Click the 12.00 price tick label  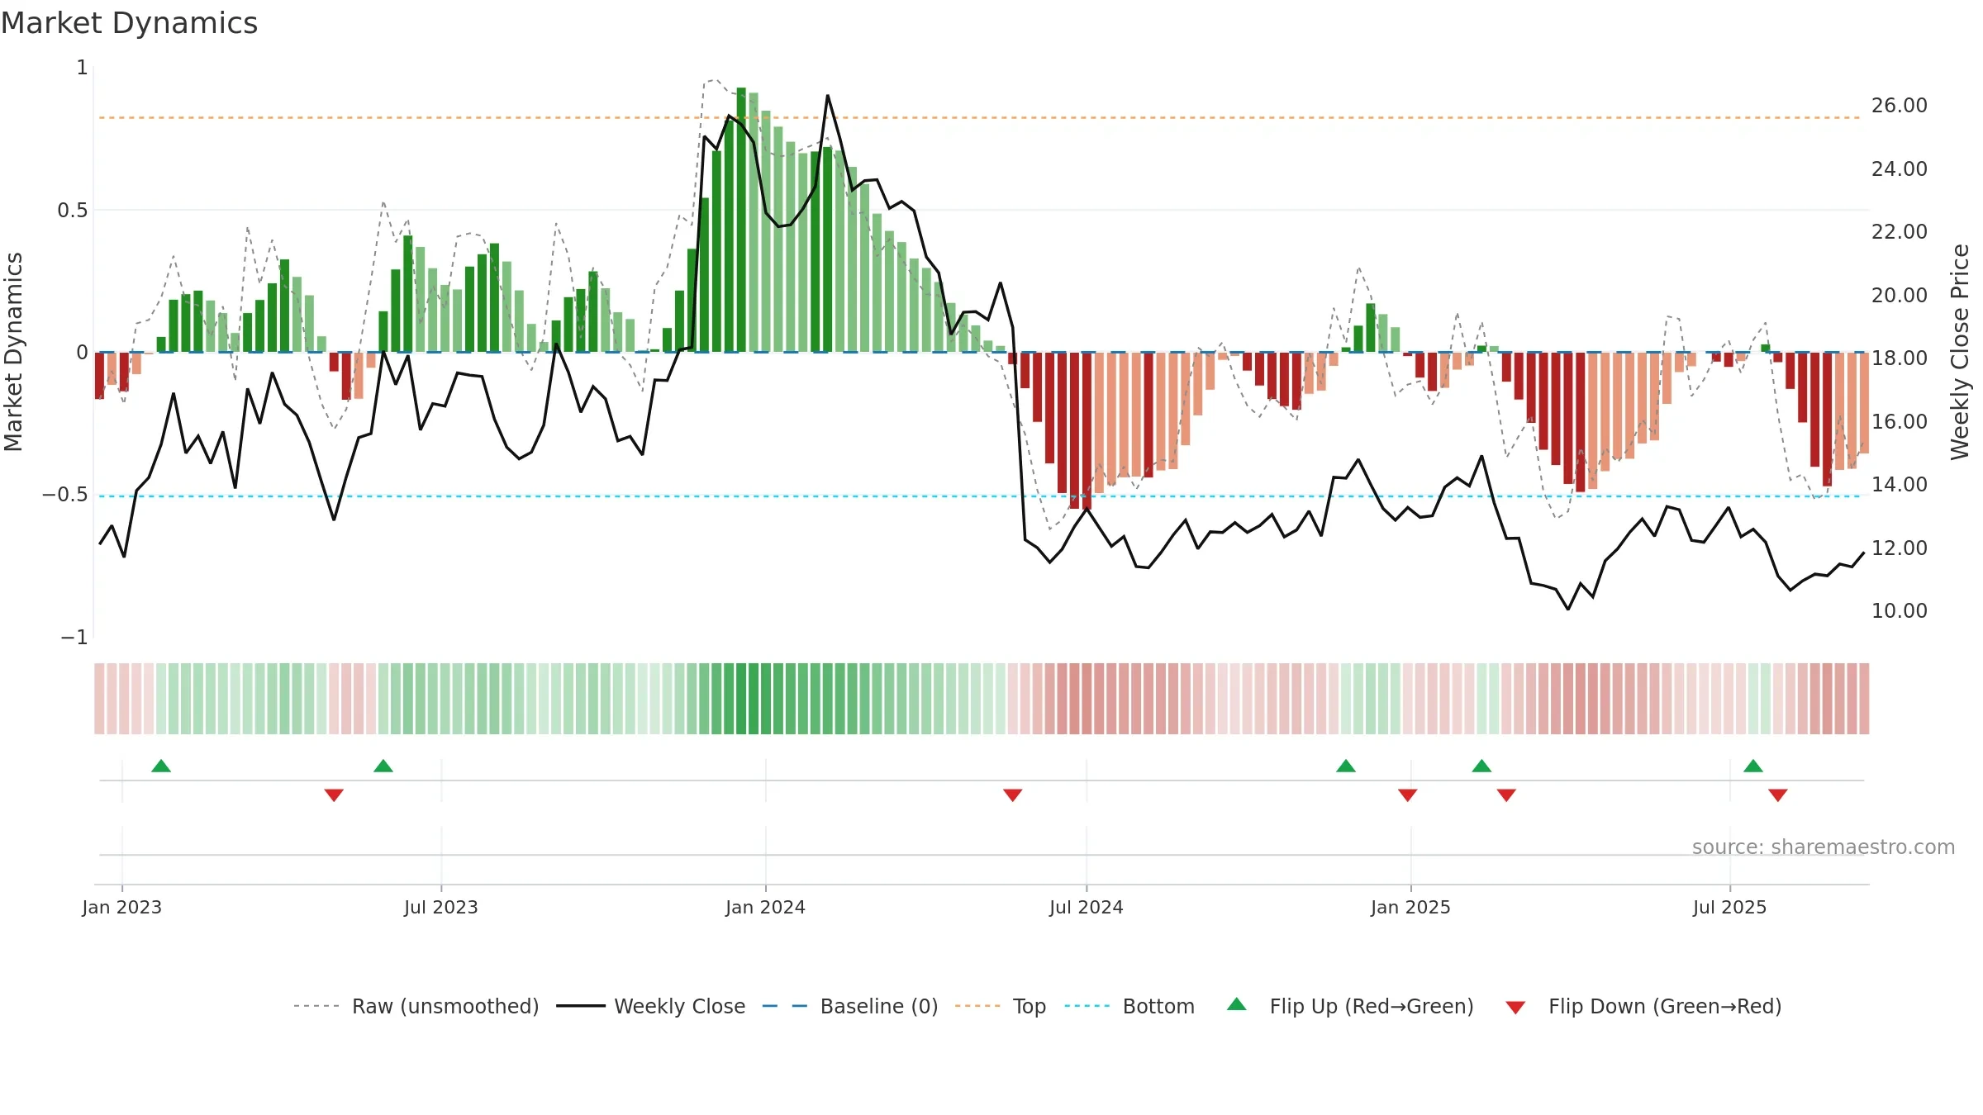1900,548
